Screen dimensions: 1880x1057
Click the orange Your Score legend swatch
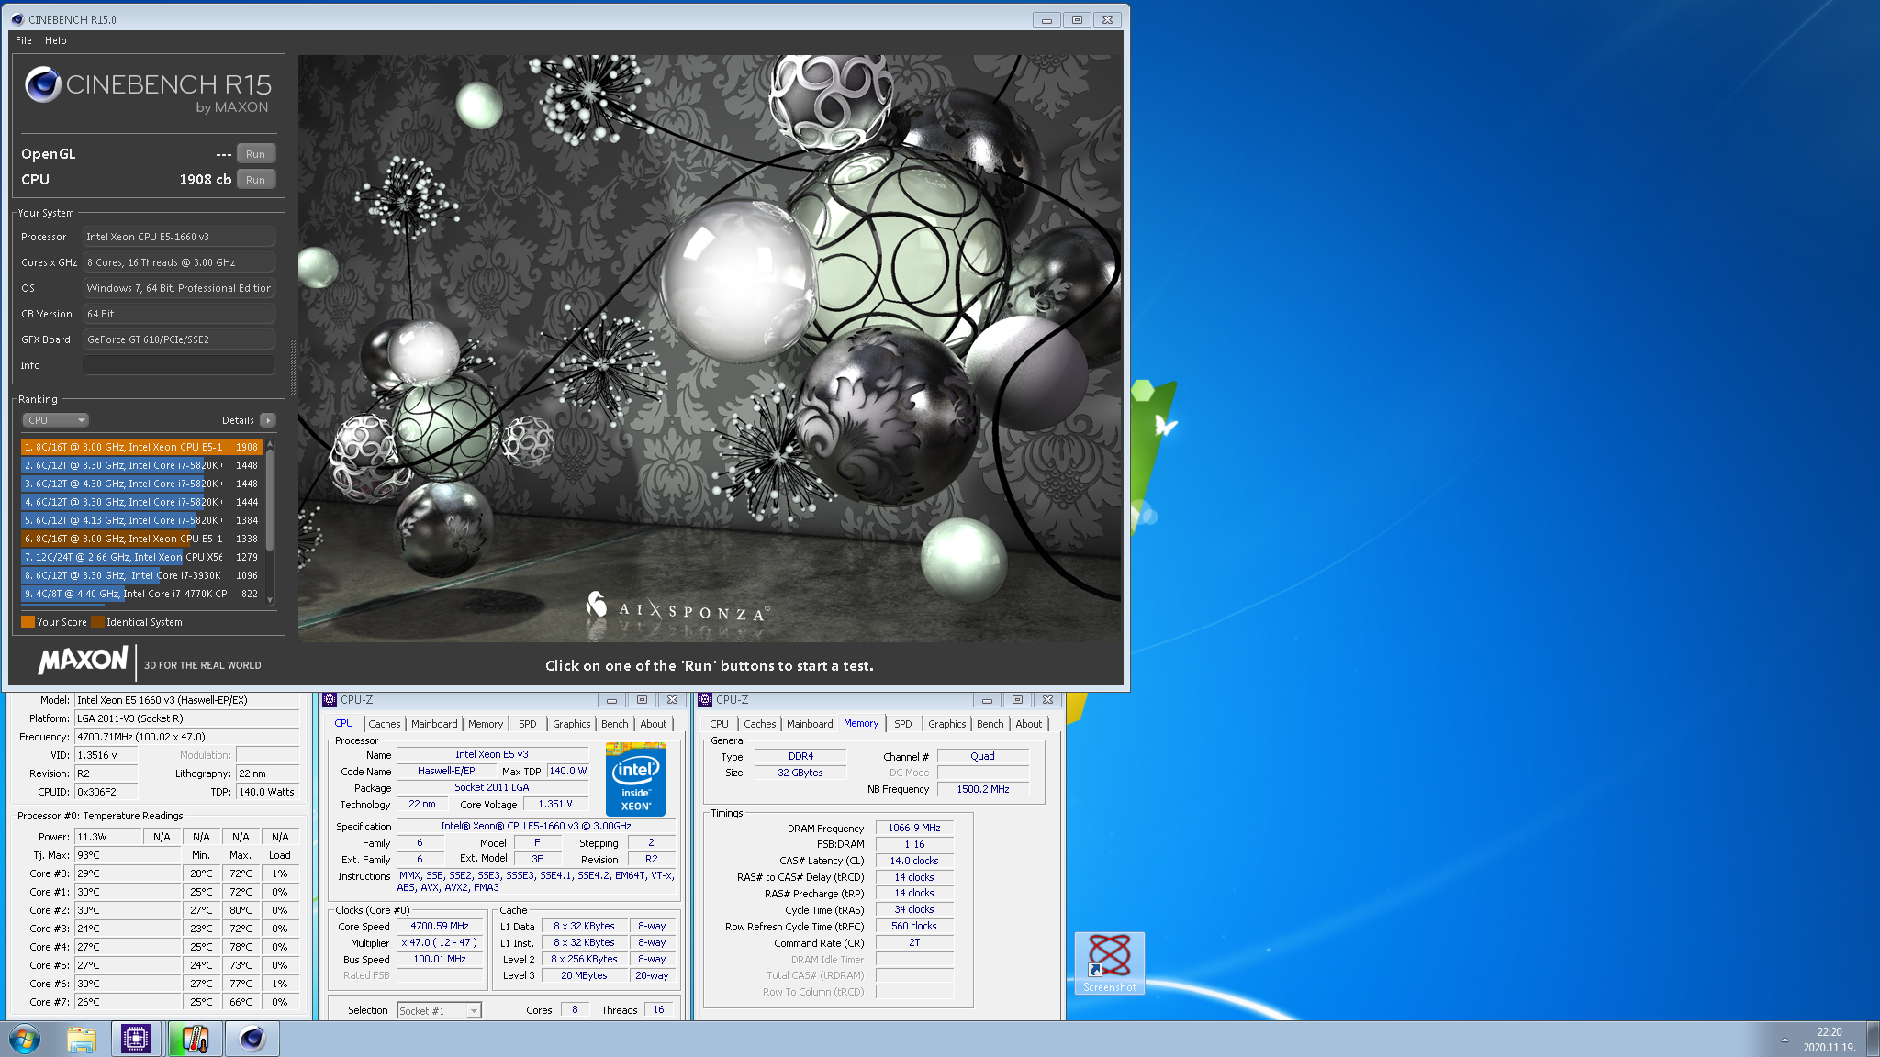[28, 622]
